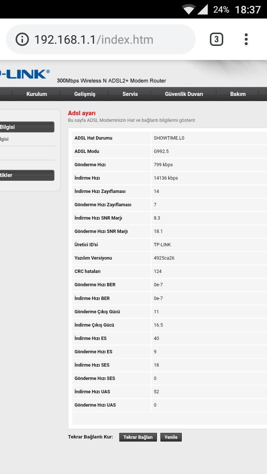Click the ADSL Hat Durumu label
The image size is (267, 474).
pos(93,138)
